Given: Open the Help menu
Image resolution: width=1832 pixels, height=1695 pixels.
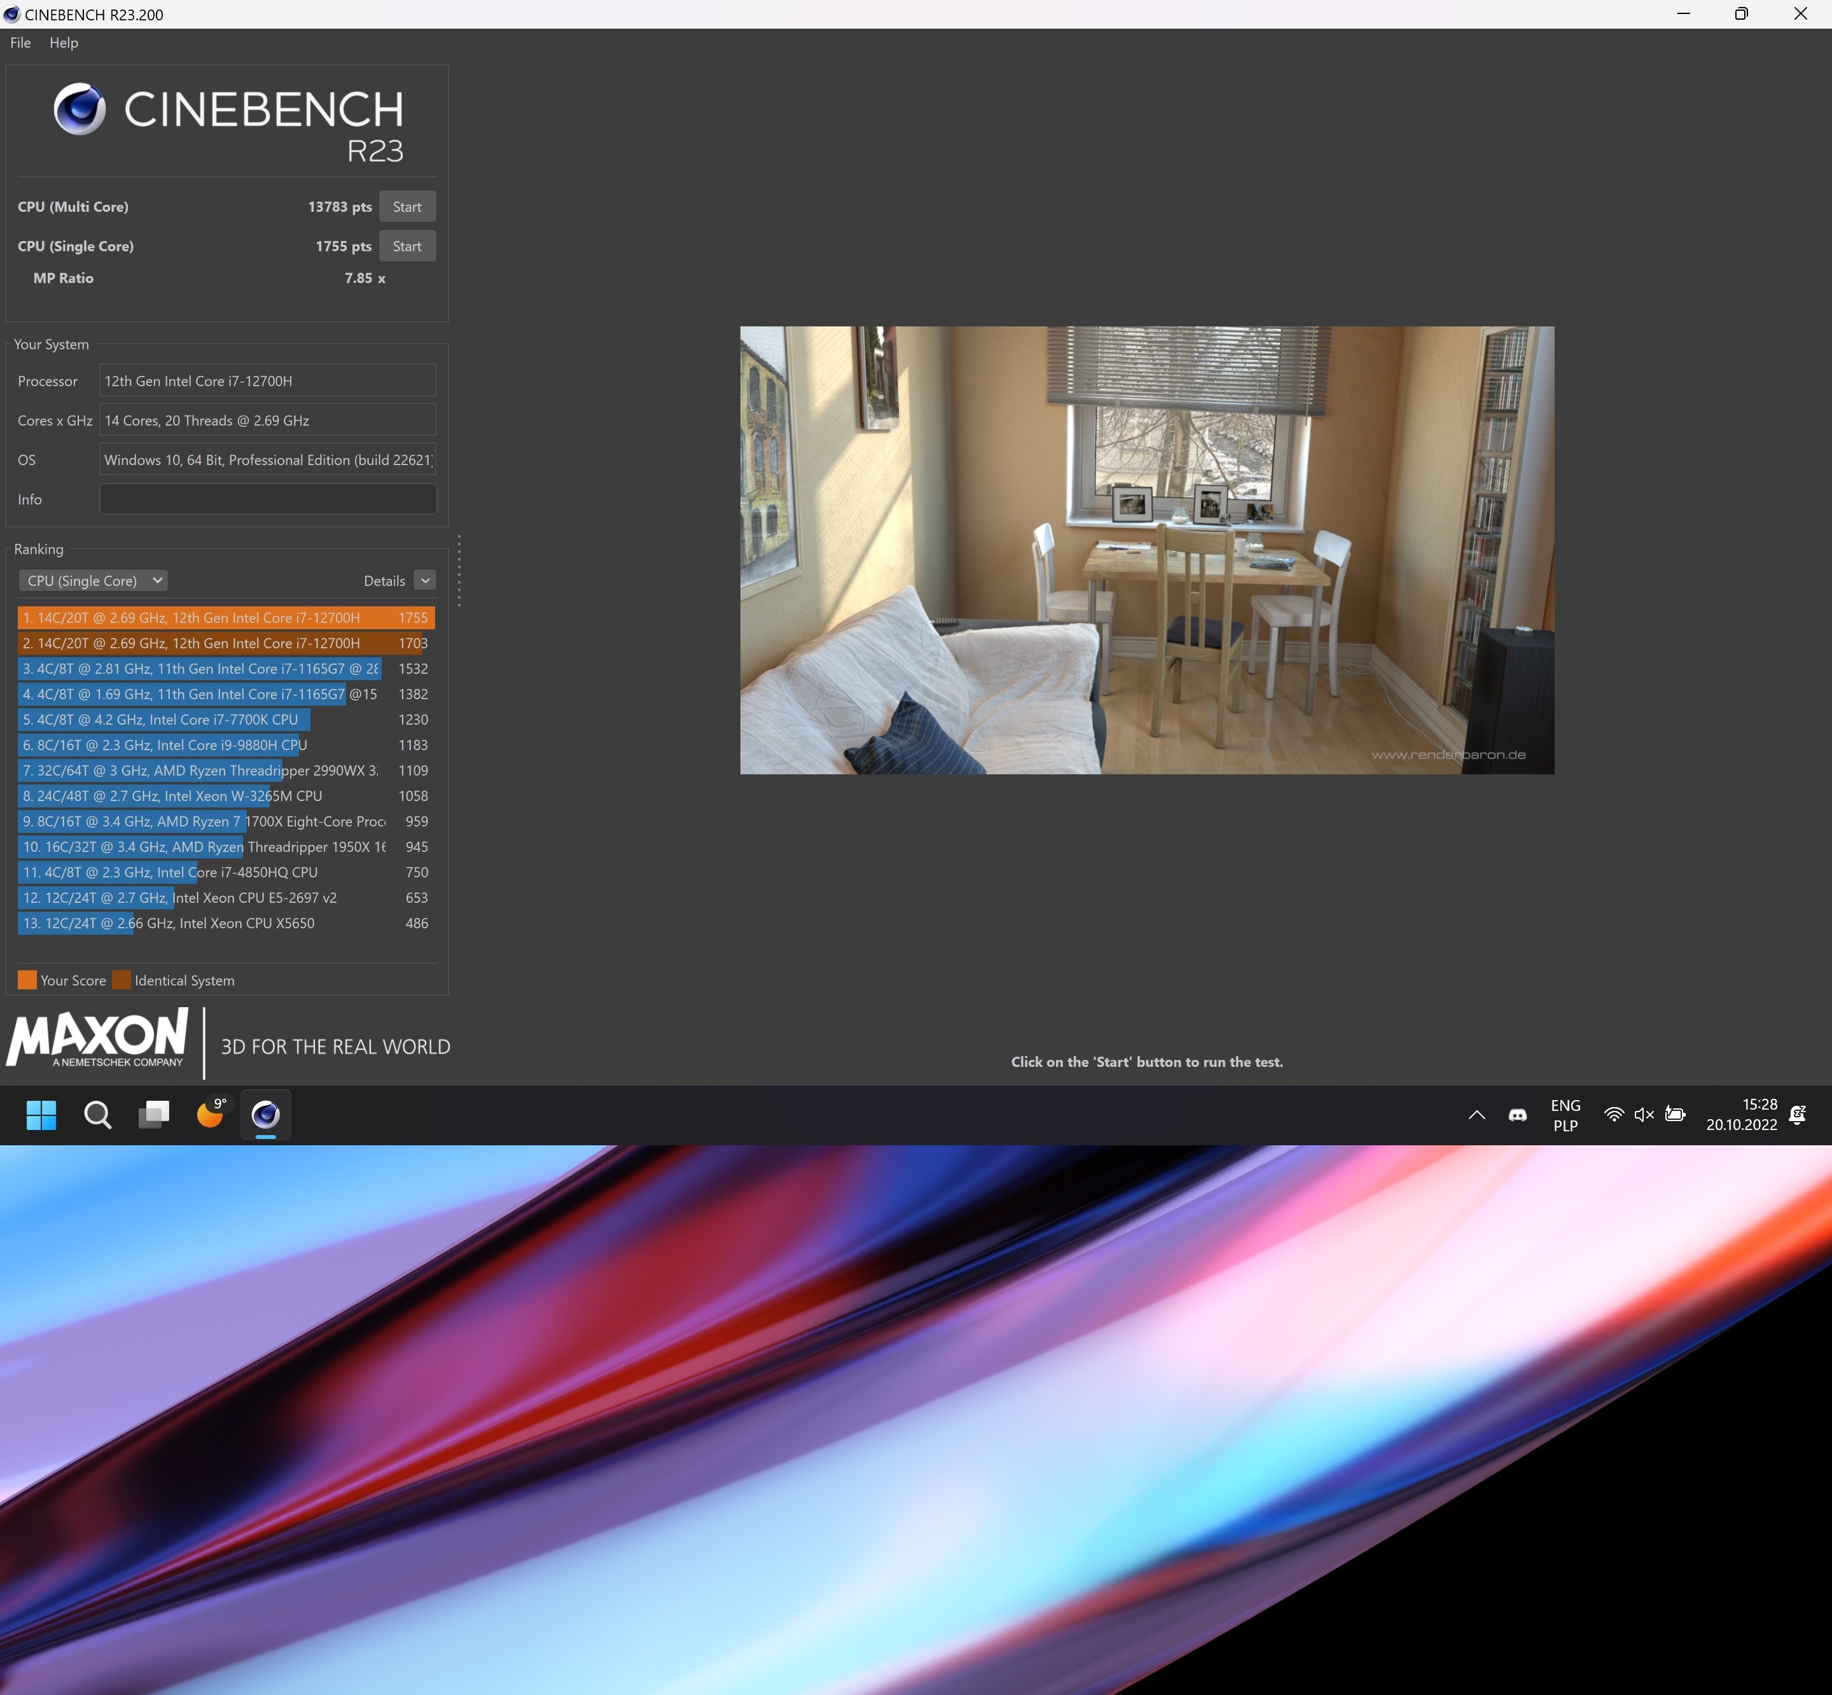Looking at the screenshot, I should click(63, 42).
